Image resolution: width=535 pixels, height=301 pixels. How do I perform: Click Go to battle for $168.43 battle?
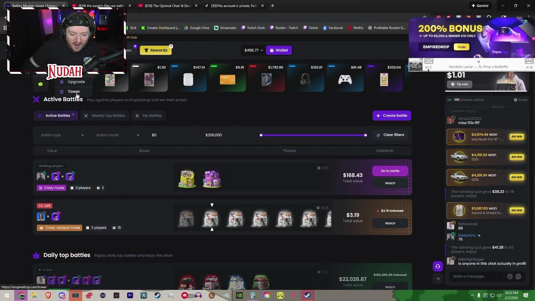tap(390, 171)
